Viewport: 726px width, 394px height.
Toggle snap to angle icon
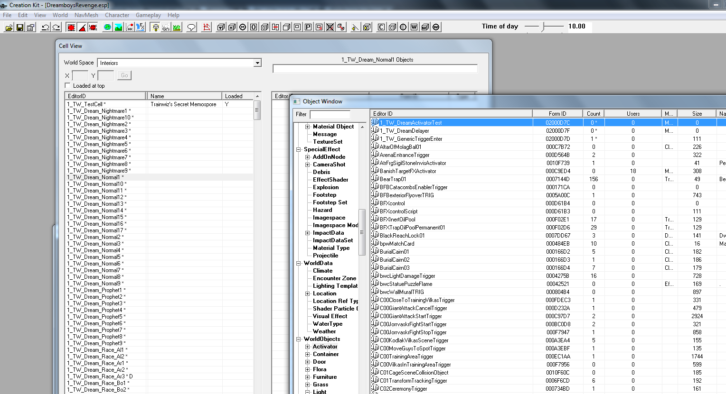(x=82, y=27)
